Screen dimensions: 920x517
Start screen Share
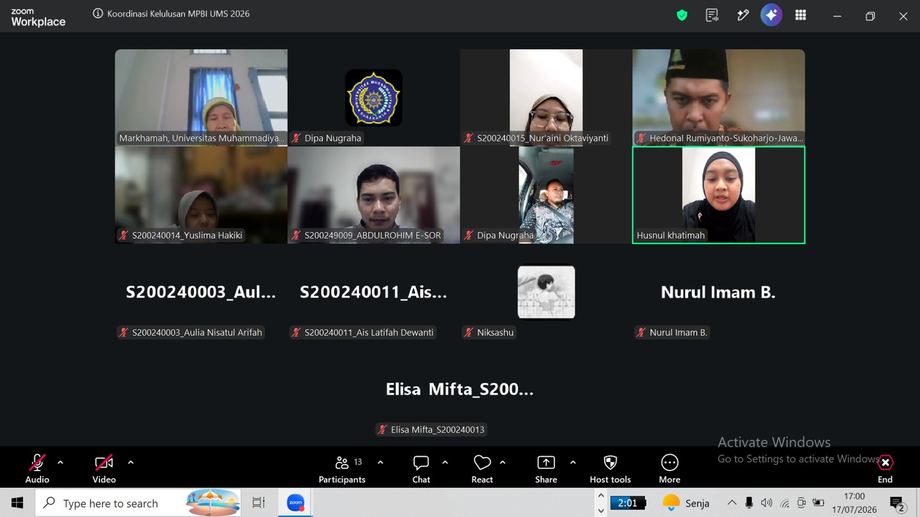pyautogui.click(x=546, y=469)
